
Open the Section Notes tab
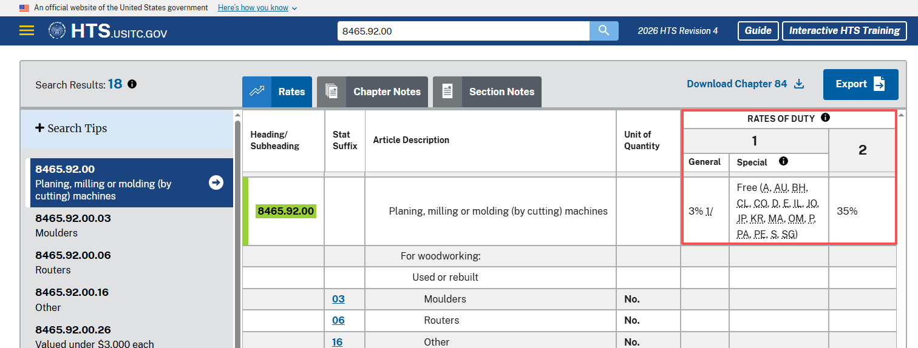(487, 92)
